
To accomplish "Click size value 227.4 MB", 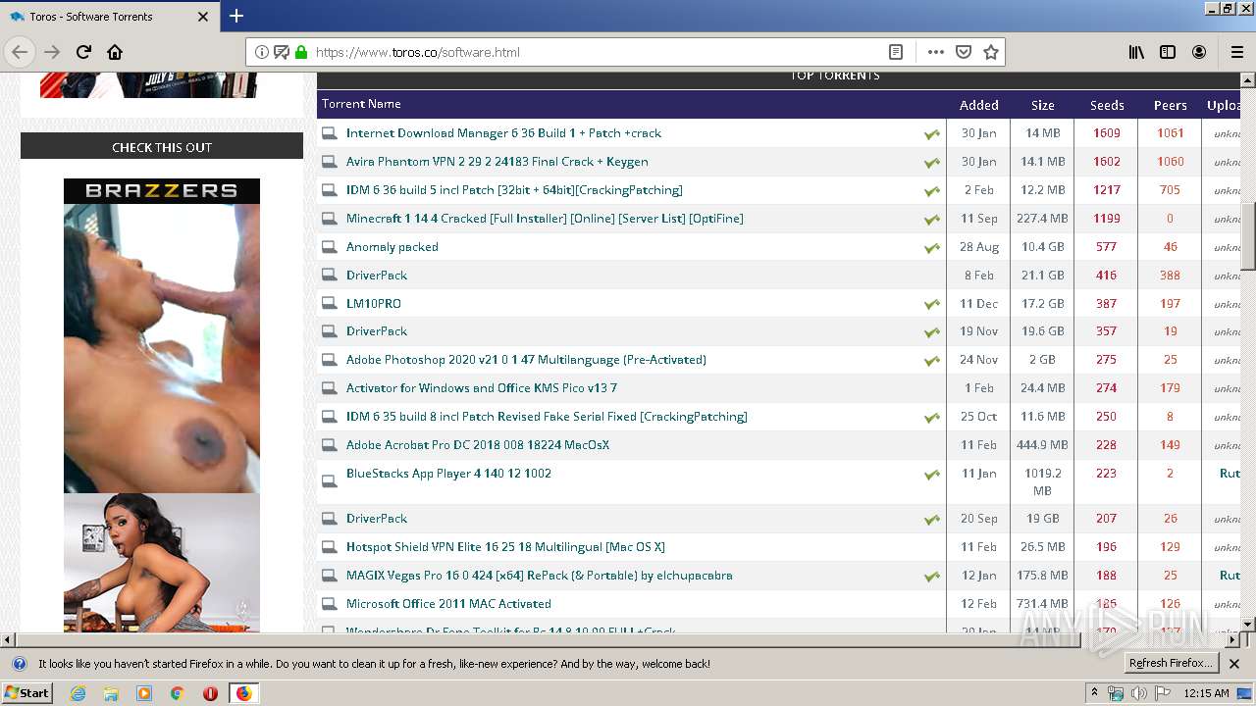I will [x=1042, y=219].
